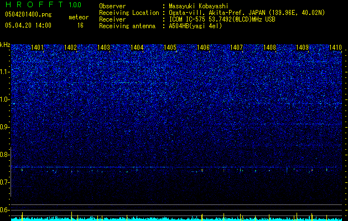Screen dimensions: 348x221
Task: Click the 1410 time marker
Action: point(336,47)
